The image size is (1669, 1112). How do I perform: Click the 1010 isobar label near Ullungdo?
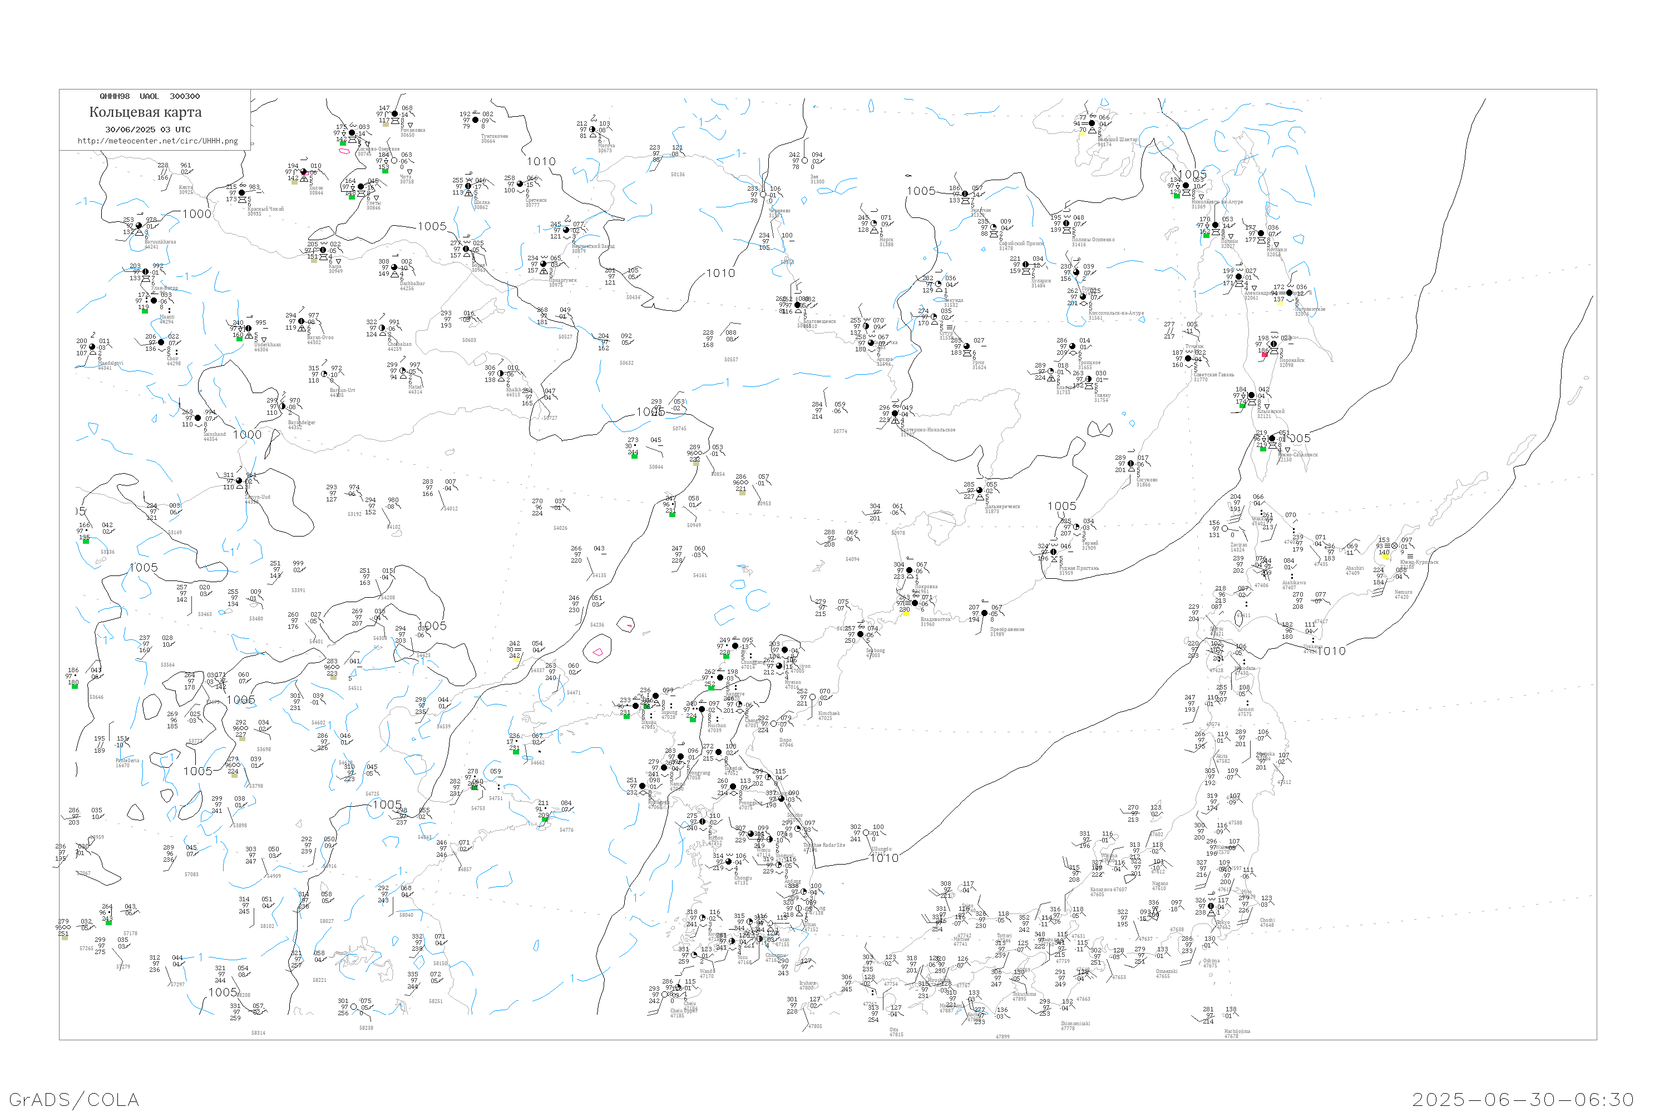(x=884, y=858)
